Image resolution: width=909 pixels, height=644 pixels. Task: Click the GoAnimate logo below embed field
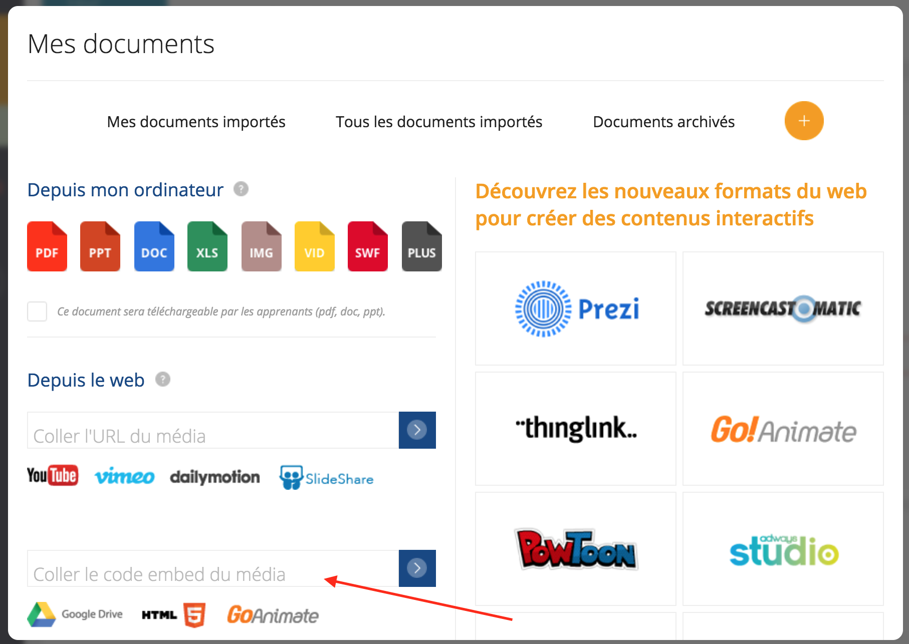[273, 615]
